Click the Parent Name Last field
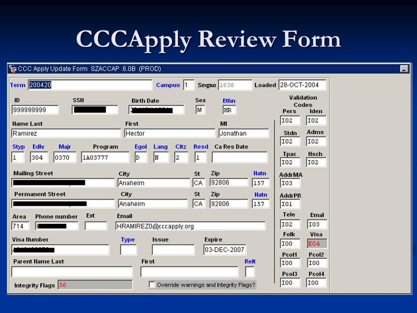 tap(72, 272)
